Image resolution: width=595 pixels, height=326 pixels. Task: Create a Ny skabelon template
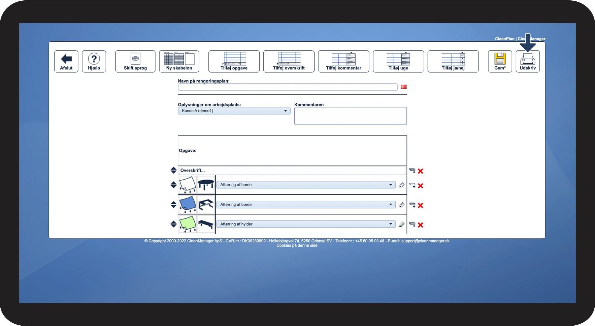point(179,61)
